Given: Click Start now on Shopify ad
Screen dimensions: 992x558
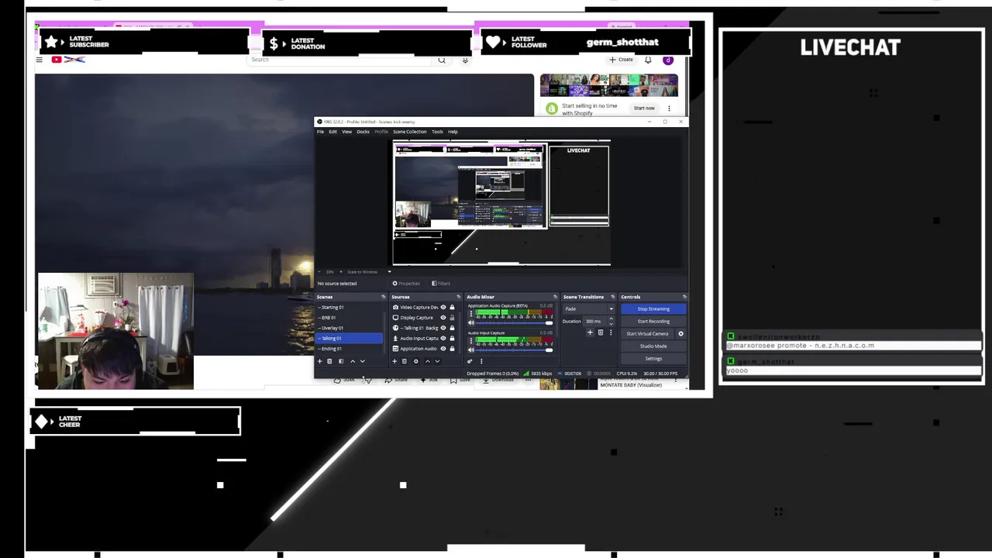Looking at the screenshot, I should click(x=644, y=108).
